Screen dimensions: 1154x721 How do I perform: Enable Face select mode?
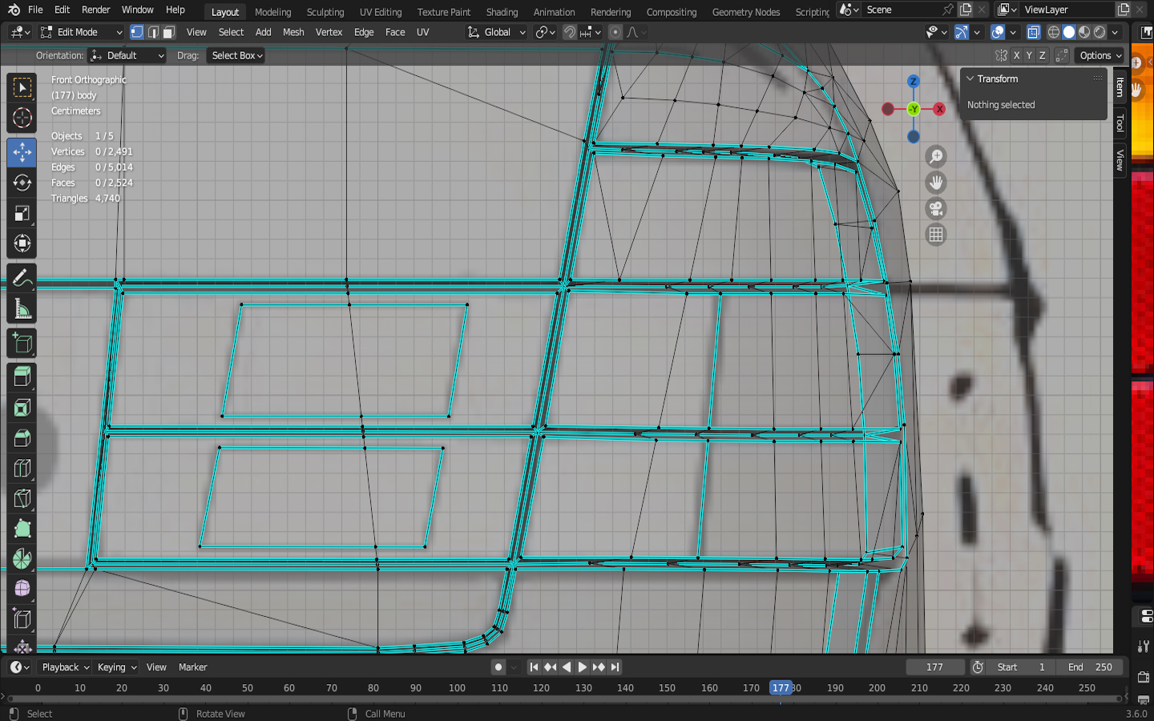pyautogui.click(x=168, y=32)
